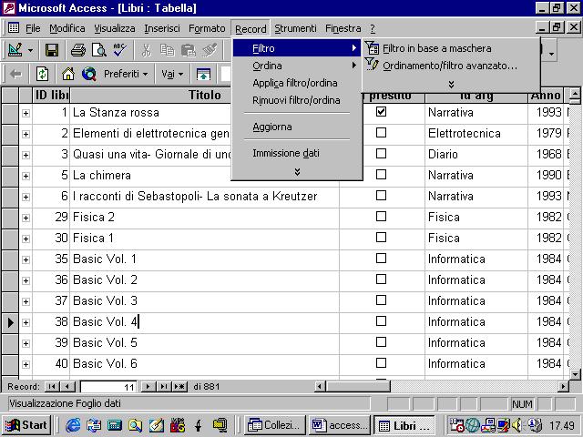The width and height of the screenshot is (583, 437).
Task: Click new record navigation button
Action: click(180, 386)
